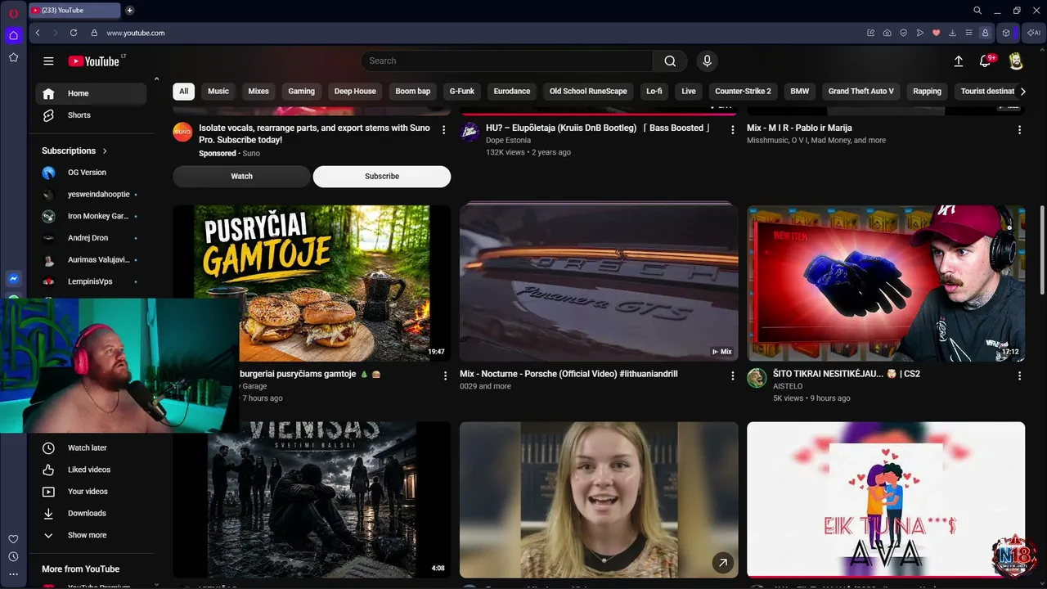Open the Dope Estonia channel link

coord(508,141)
